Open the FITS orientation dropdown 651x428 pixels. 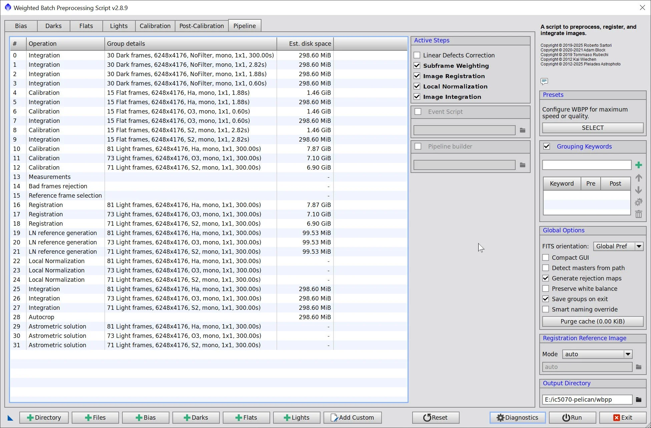pos(639,246)
